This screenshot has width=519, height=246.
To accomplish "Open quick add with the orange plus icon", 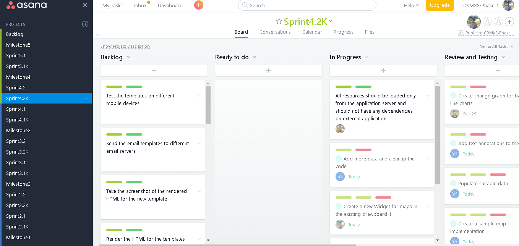I will [198, 5].
